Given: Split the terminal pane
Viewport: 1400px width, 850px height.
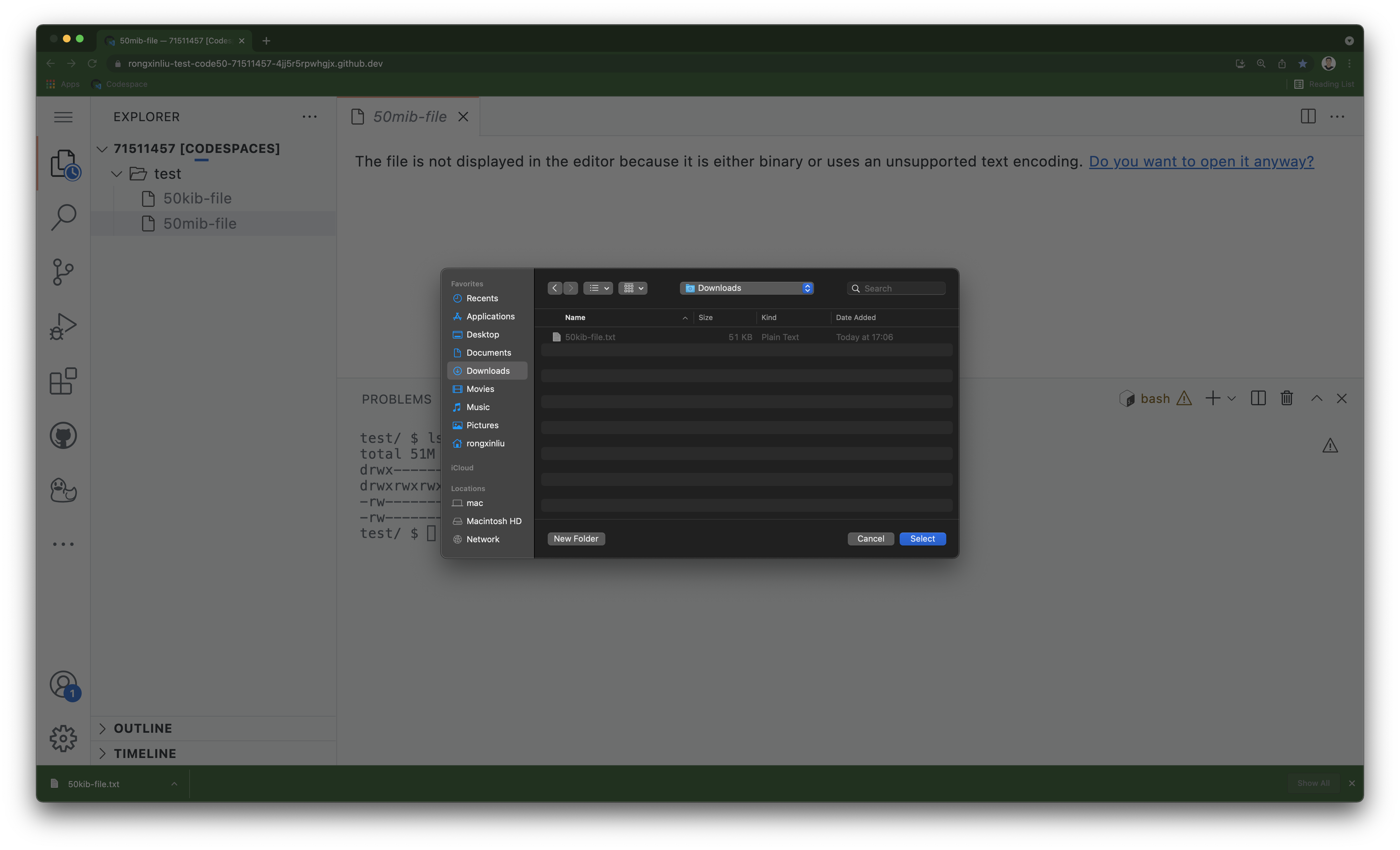Looking at the screenshot, I should [1258, 398].
